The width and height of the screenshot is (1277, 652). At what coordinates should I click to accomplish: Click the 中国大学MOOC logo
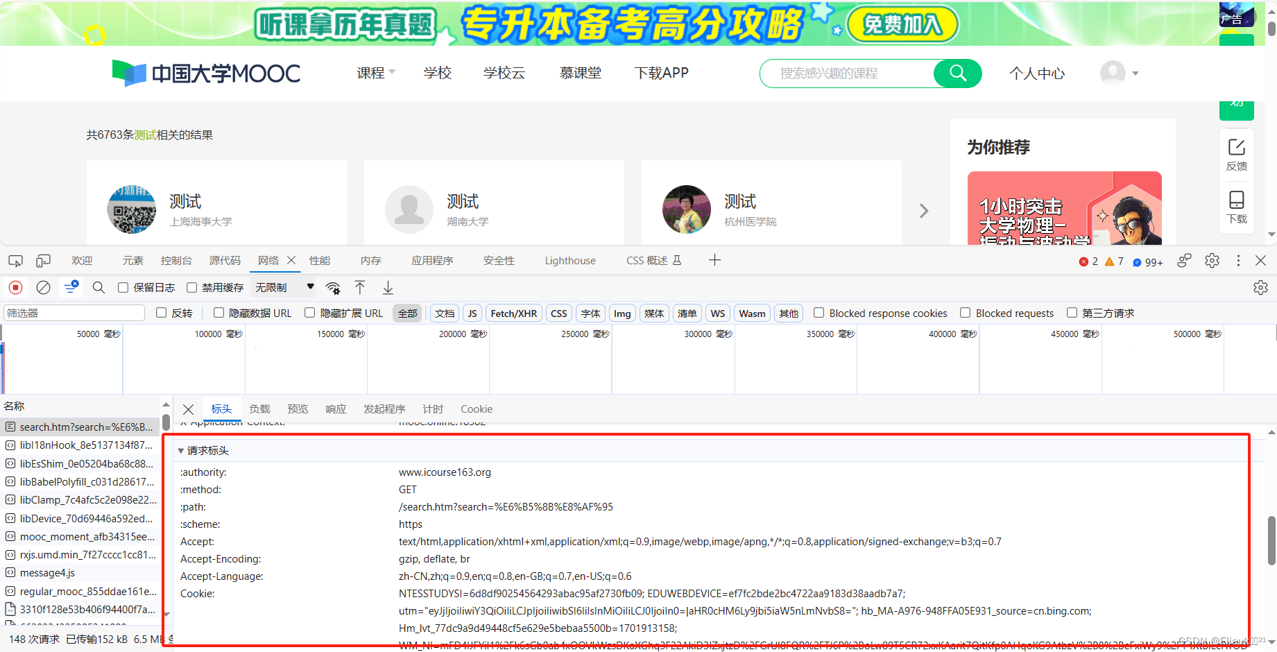point(206,73)
